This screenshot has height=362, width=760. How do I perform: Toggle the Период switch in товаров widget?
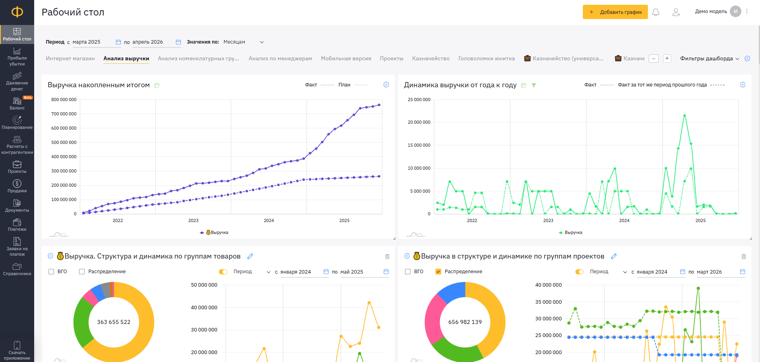pyautogui.click(x=223, y=272)
